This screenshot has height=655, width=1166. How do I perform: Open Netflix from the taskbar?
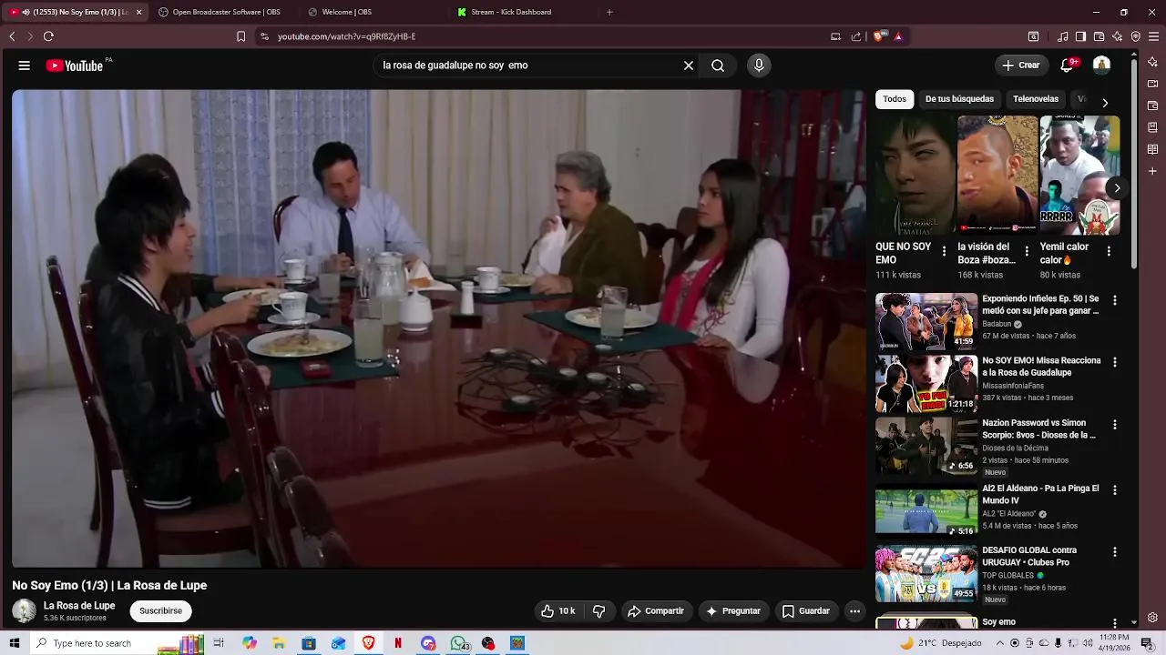tap(398, 643)
